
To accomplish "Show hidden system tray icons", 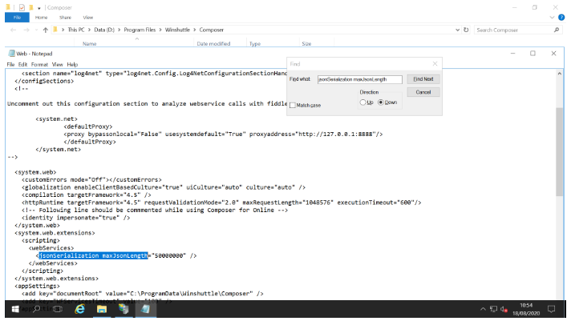I will [483, 308].
